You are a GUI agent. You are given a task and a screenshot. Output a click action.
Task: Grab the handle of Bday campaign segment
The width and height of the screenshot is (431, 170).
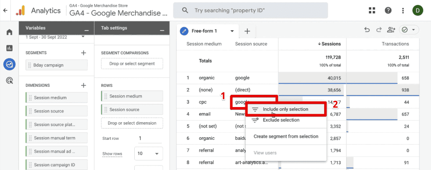(x=30, y=65)
